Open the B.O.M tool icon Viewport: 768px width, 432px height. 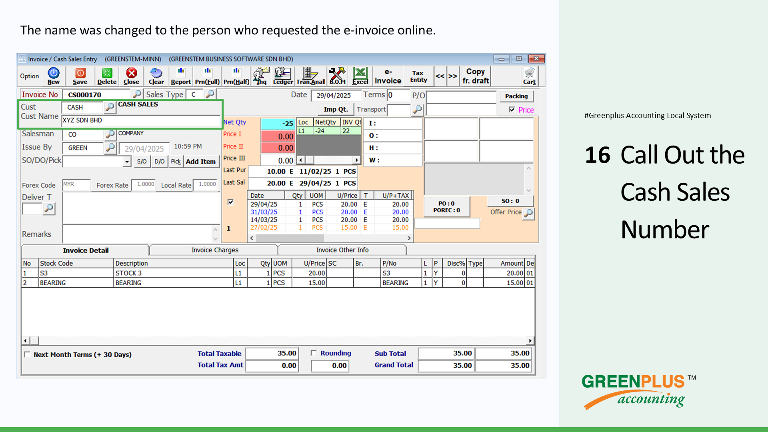(337, 76)
